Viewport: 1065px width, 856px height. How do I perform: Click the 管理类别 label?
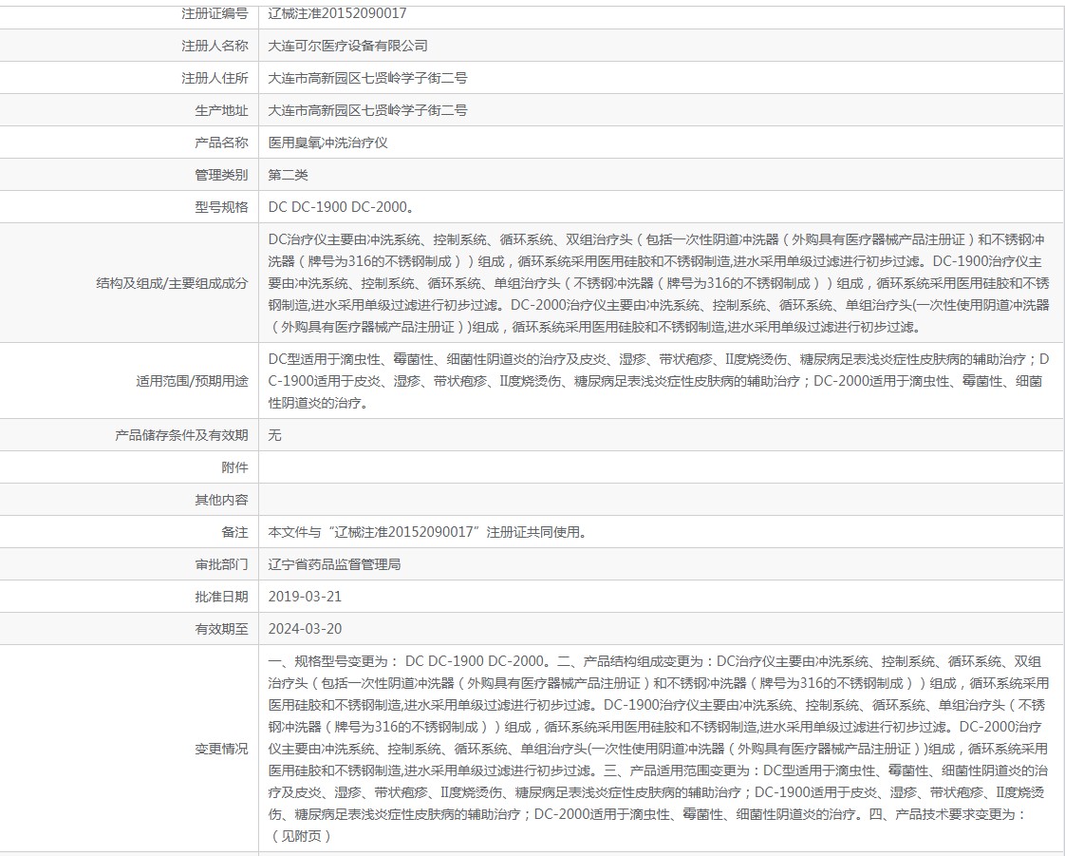coord(221,175)
